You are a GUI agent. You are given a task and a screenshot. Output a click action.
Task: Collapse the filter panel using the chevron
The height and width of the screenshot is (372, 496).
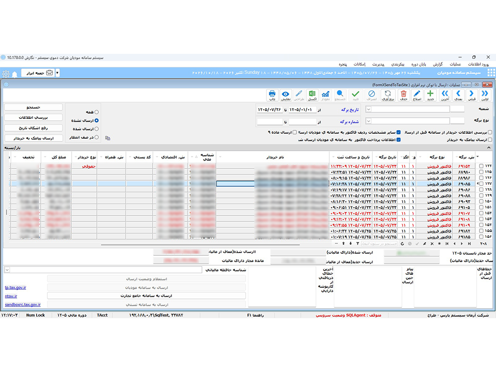pos(489,148)
